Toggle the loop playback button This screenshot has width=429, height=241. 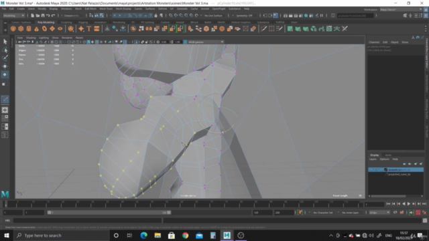pos(395,213)
